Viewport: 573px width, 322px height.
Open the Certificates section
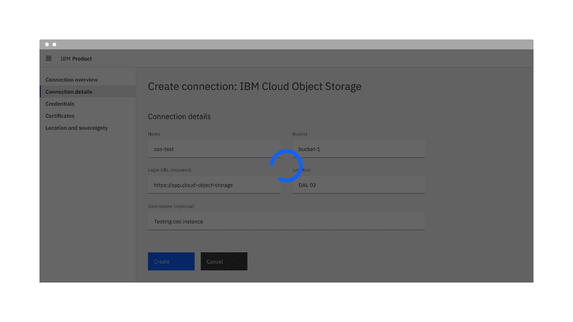pos(60,116)
